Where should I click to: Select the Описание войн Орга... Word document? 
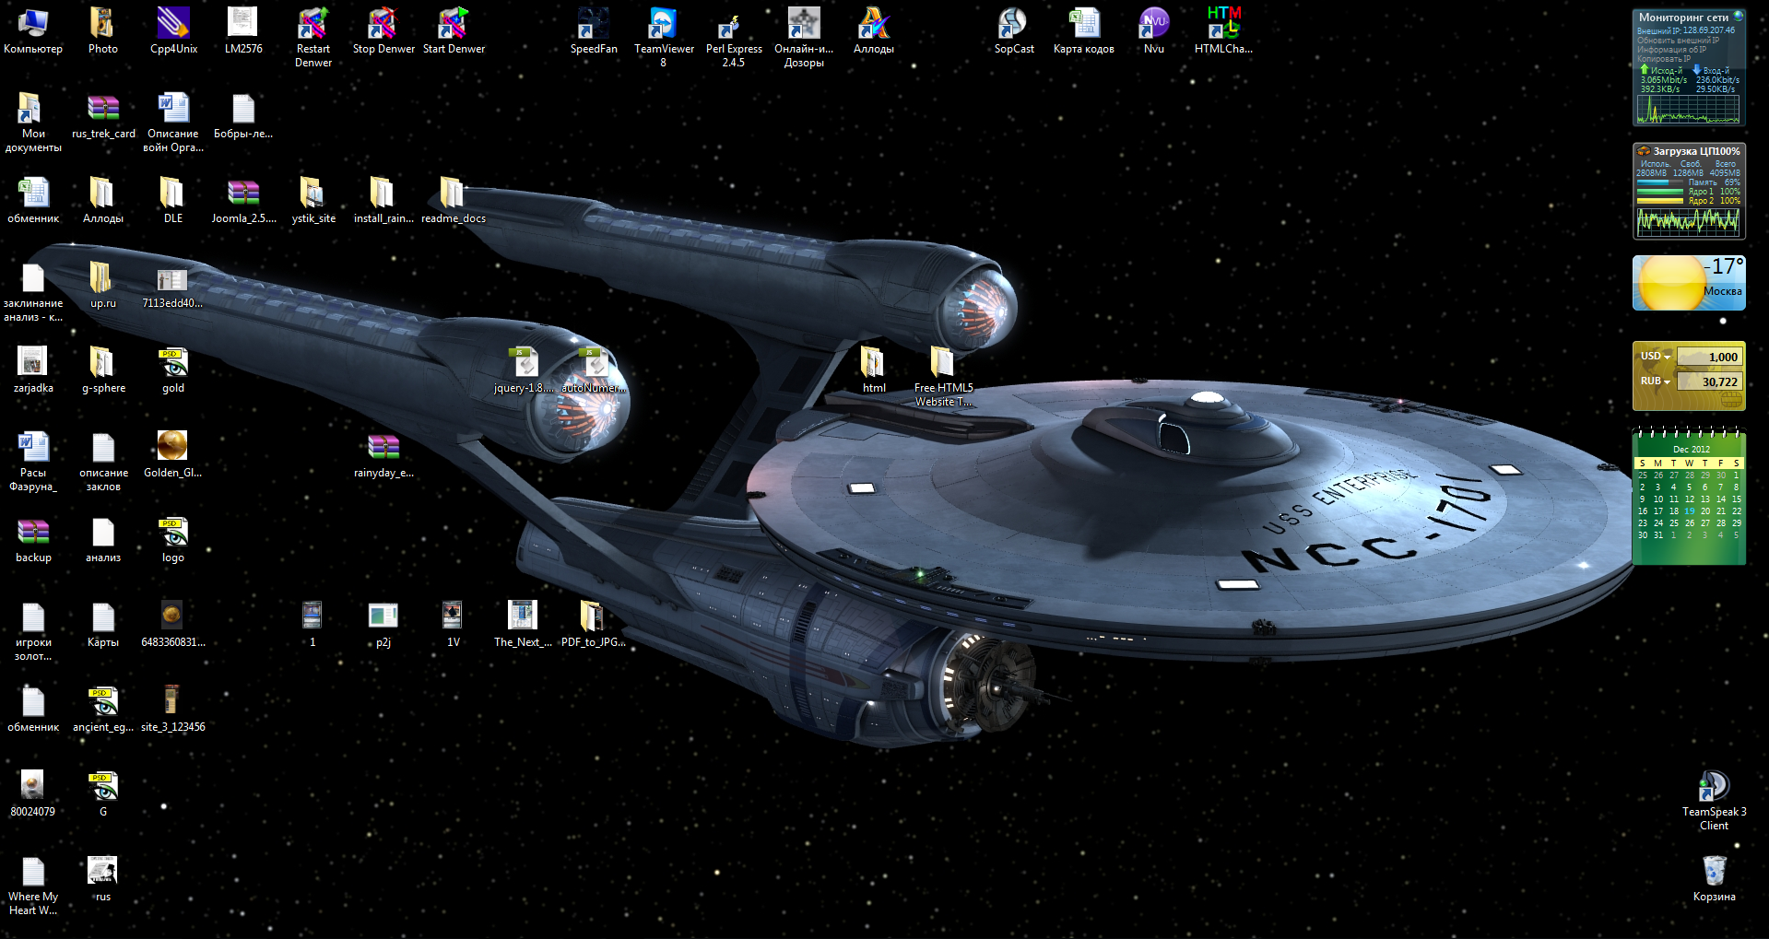point(173,122)
